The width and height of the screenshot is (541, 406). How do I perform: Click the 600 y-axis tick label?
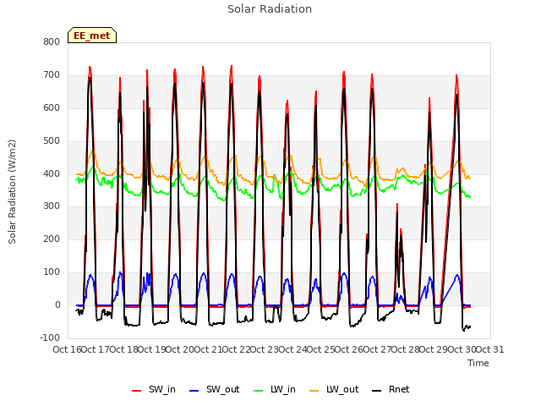coord(52,107)
